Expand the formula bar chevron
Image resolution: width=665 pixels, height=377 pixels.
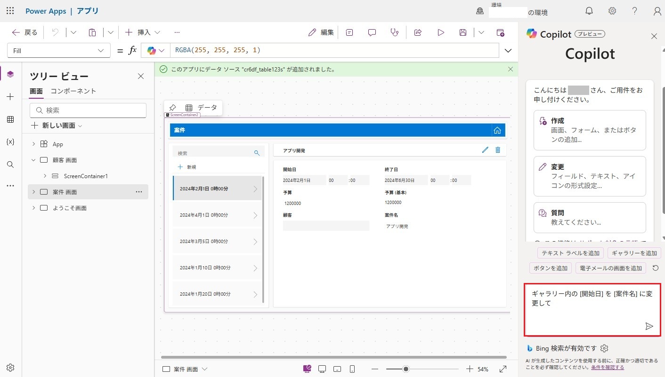pyautogui.click(x=508, y=51)
